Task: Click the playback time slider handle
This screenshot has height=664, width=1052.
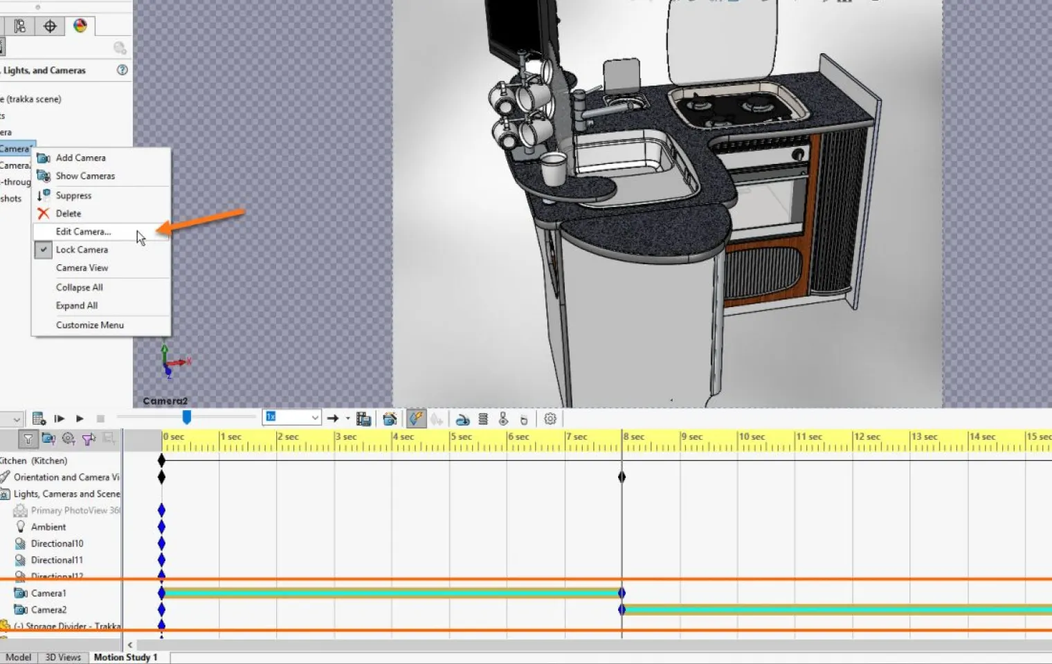Action: point(186,417)
